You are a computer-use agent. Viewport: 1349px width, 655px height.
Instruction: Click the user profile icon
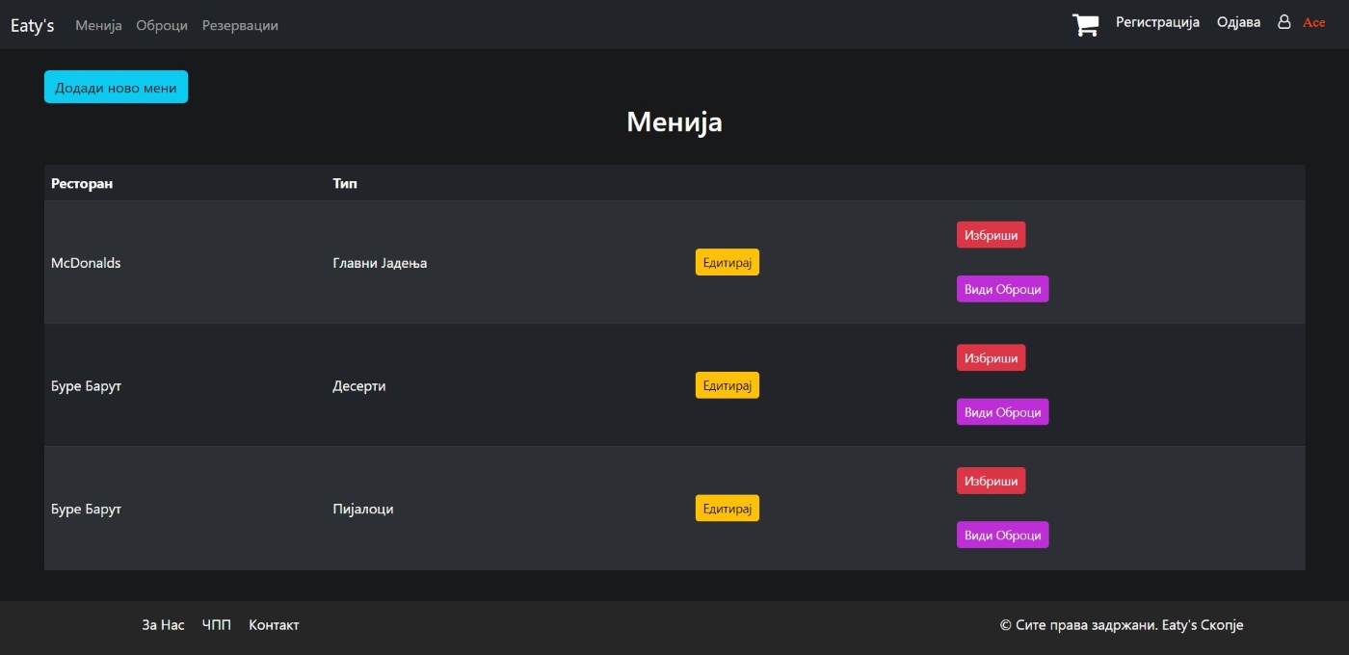pos(1283,22)
